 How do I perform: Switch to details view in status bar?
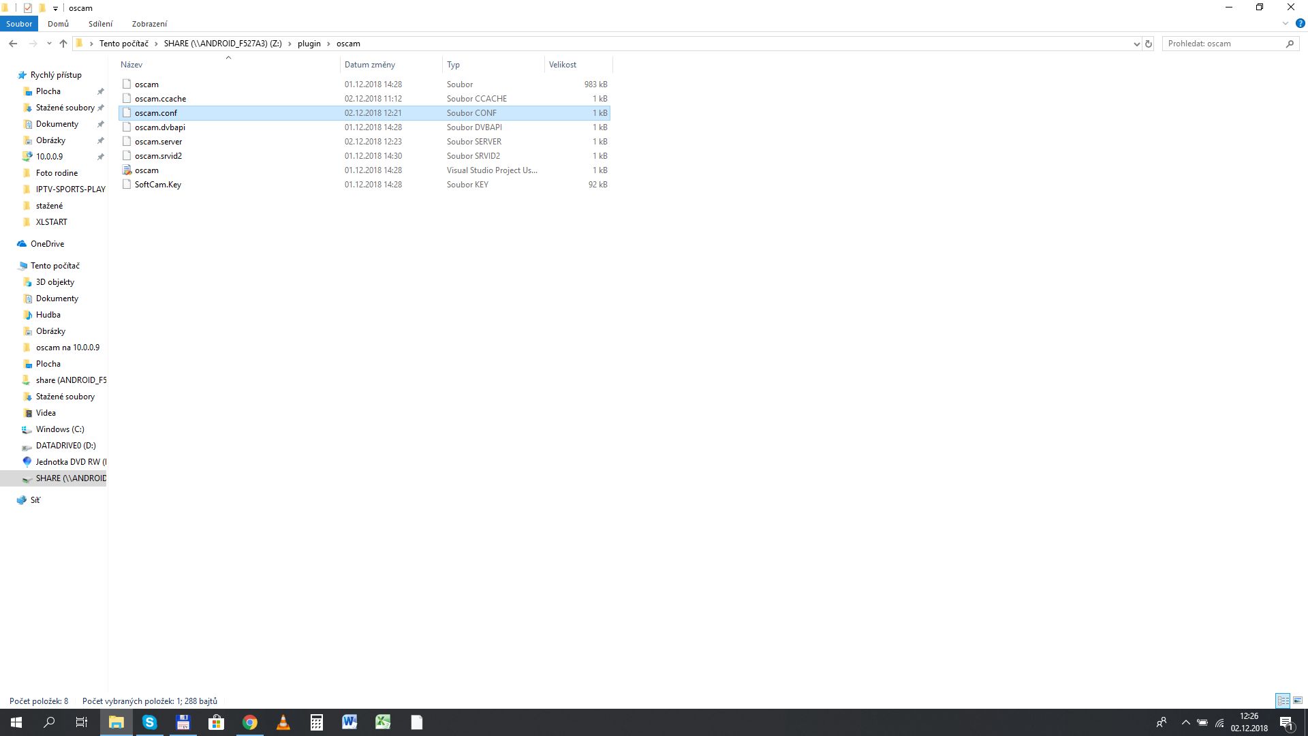(x=1283, y=701)
